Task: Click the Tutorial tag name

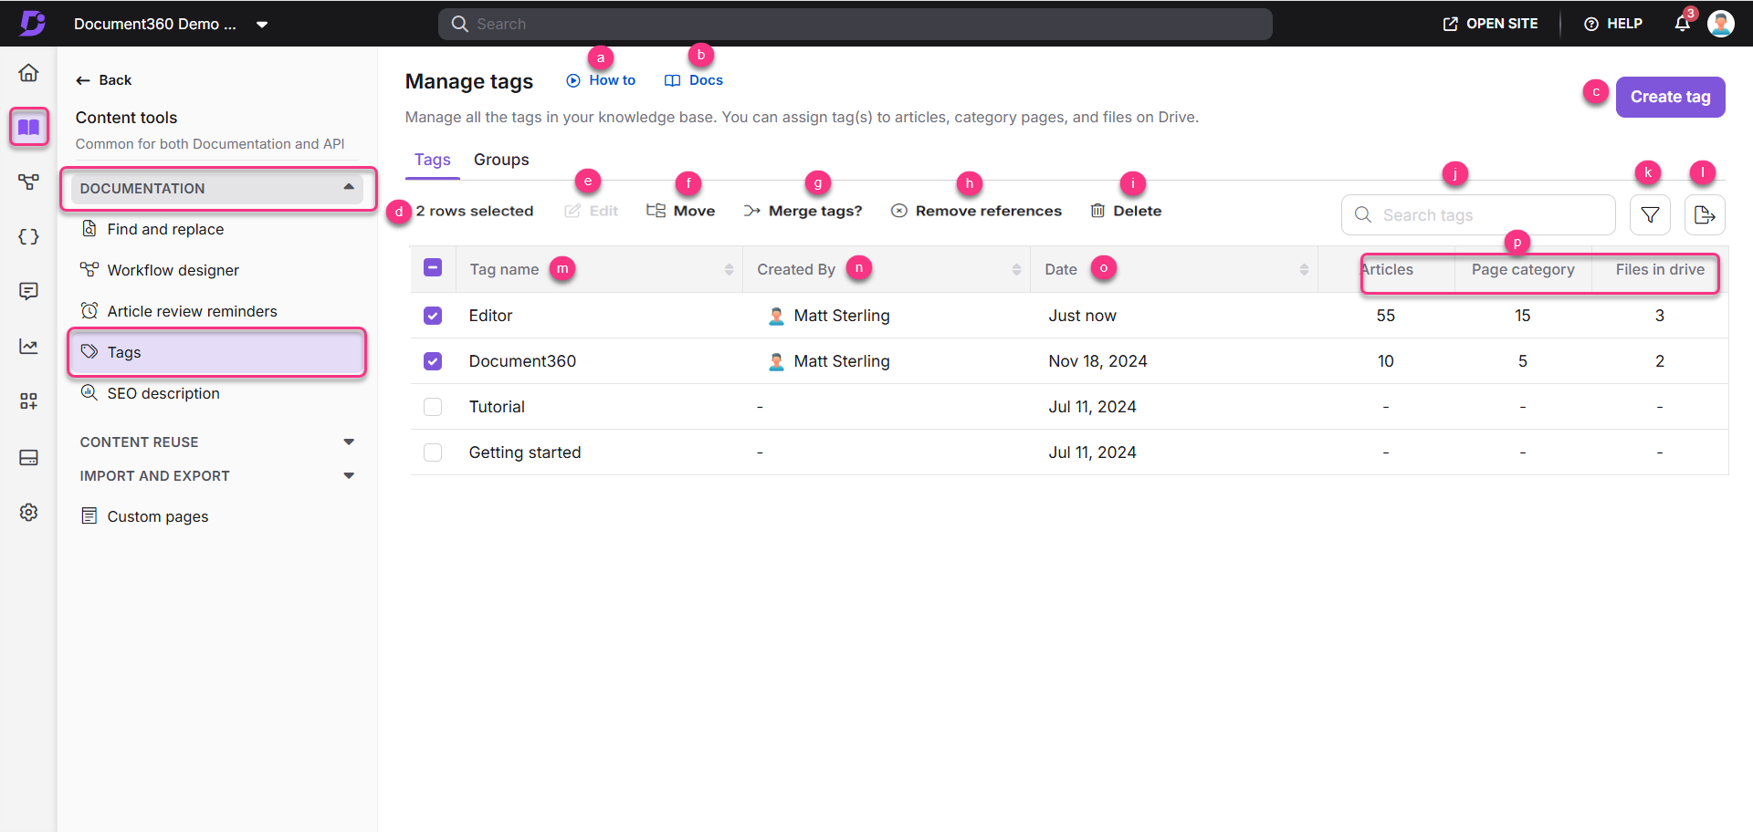Action: pos(497,407)
